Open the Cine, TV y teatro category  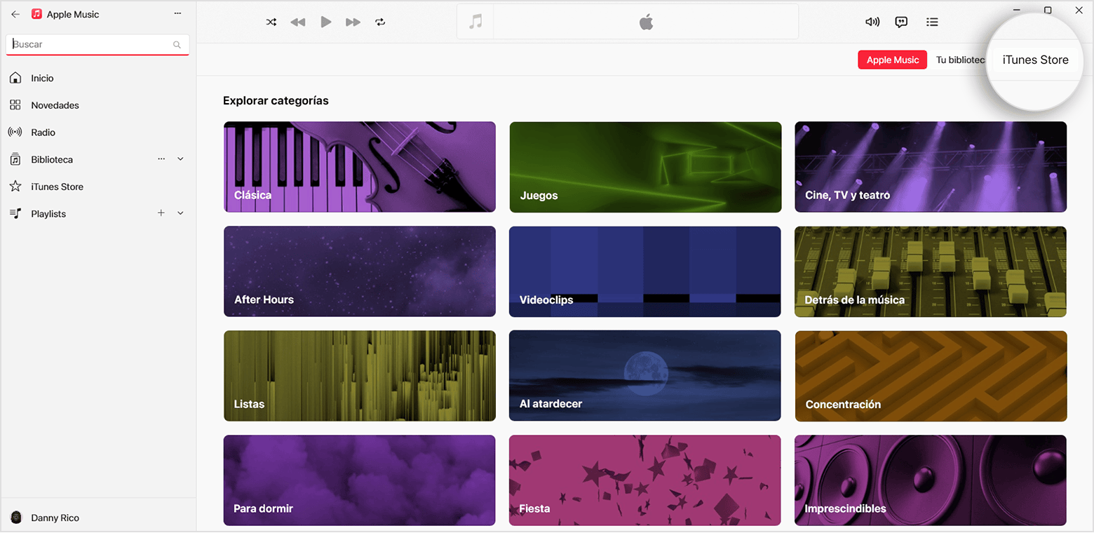[931, 167]
